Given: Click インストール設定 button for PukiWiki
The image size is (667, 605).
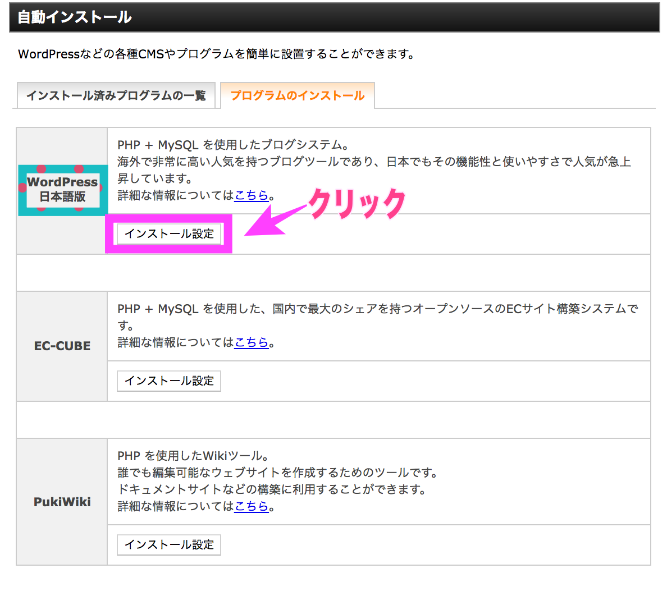Looking at the screenshot, I should 169,544.
